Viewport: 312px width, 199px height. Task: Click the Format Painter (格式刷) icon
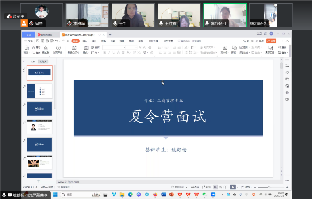pos(46,47)
